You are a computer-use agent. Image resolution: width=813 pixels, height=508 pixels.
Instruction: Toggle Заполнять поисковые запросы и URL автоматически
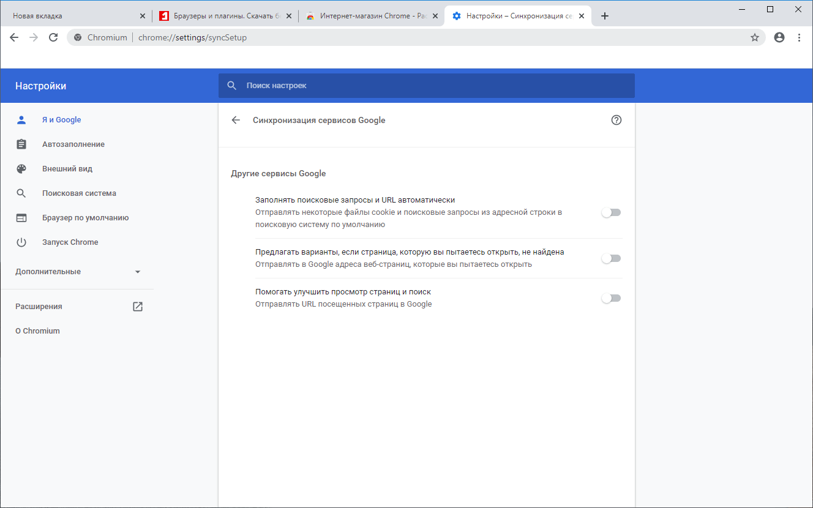(611, 212)
